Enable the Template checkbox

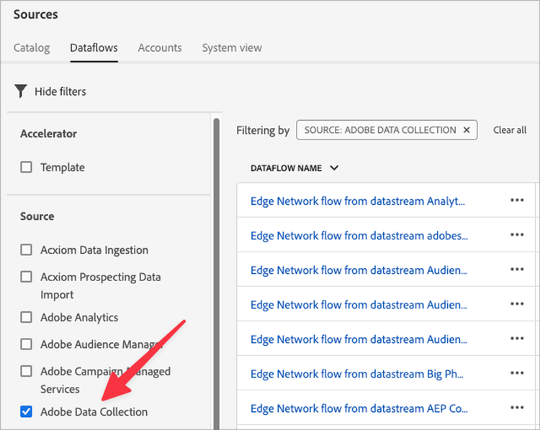26,168
